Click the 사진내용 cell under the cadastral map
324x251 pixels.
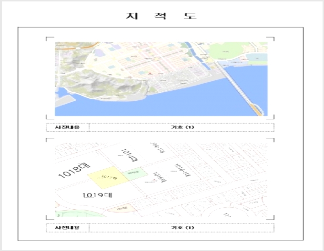(x=67, y=228)
